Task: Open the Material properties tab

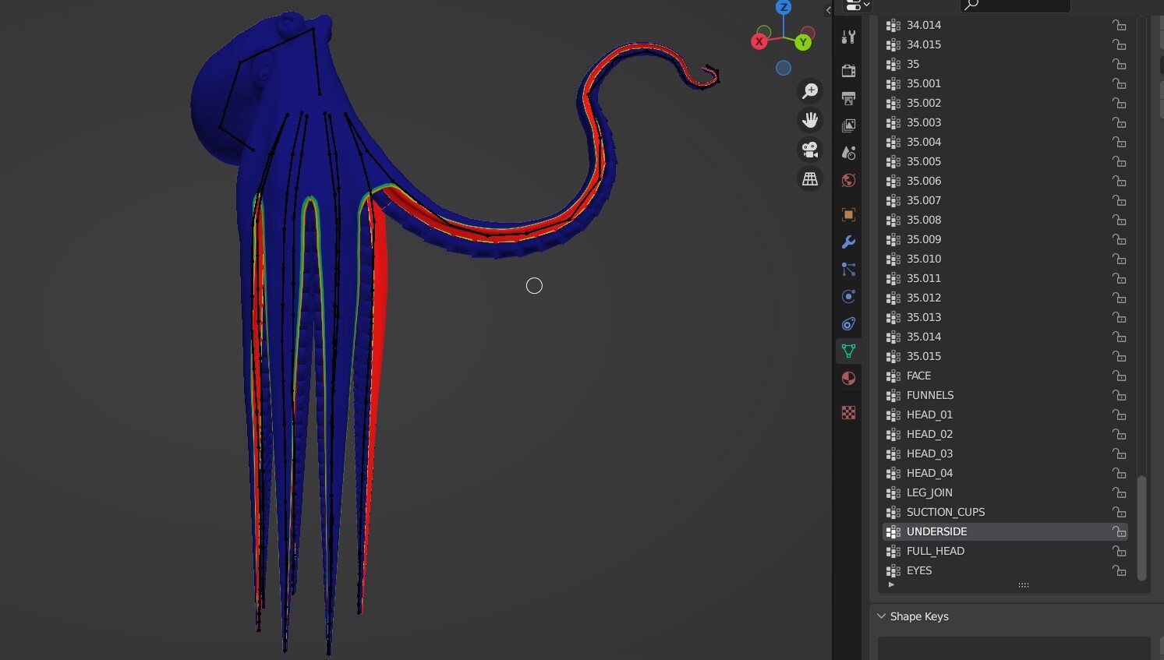Action: (848, 379)
